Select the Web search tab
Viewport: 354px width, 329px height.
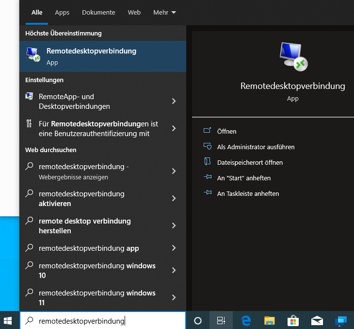tap(134, 12)
